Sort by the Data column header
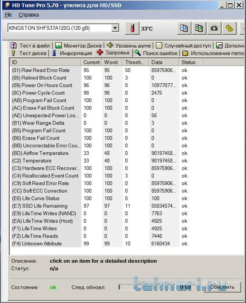Image resolution: width=246 pixels, height=303 pixels. (x=164, y=62)
